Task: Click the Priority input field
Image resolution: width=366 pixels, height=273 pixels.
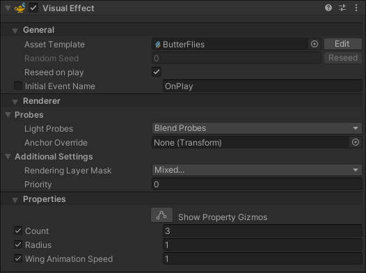Action: coord(257,185)
